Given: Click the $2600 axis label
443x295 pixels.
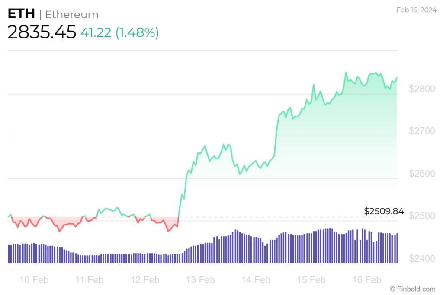Looking at the screenshot, I should point(422,174).
